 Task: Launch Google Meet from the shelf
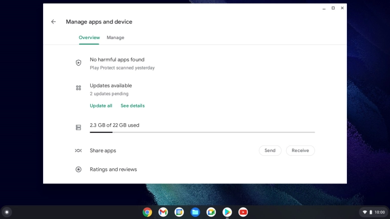click(211, 212)
